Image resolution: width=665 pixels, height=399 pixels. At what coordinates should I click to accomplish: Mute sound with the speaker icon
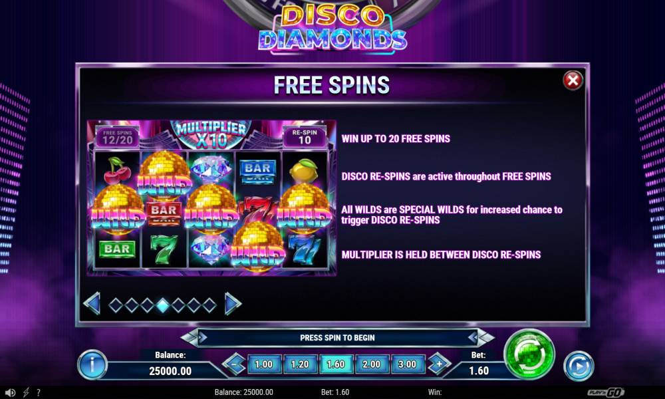(x=10, y=392)
